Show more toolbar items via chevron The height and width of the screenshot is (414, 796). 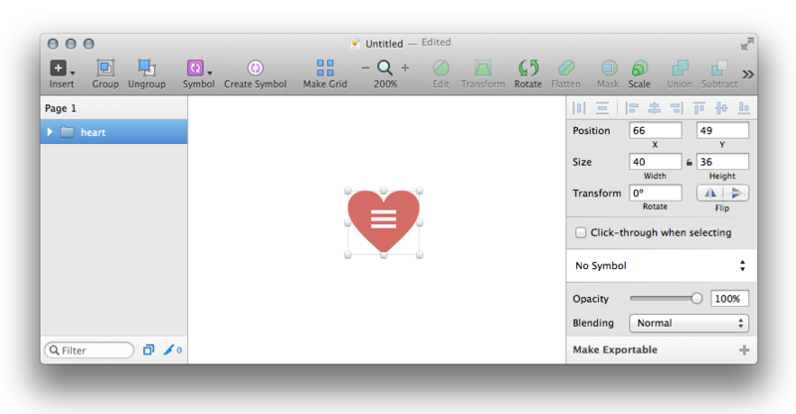(x=748, y=74)
